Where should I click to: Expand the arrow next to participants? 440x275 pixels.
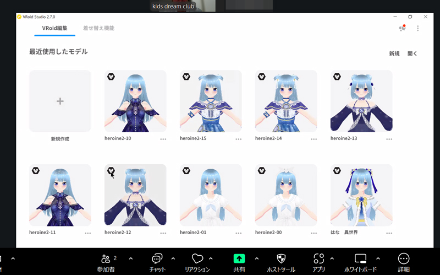pos(130,258)
